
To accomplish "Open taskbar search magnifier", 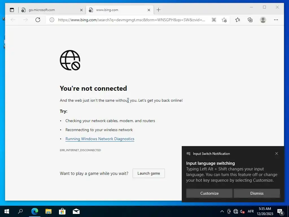I will 20,211.
